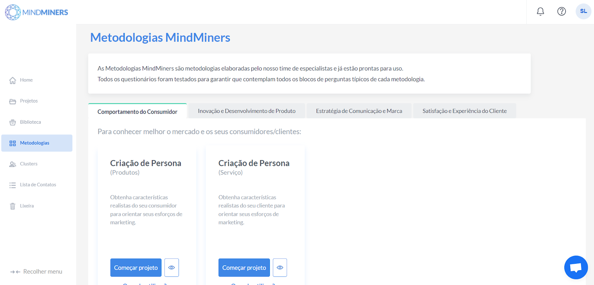
Task: Select Metodologias in the sidebar
Action: point(37,143)
